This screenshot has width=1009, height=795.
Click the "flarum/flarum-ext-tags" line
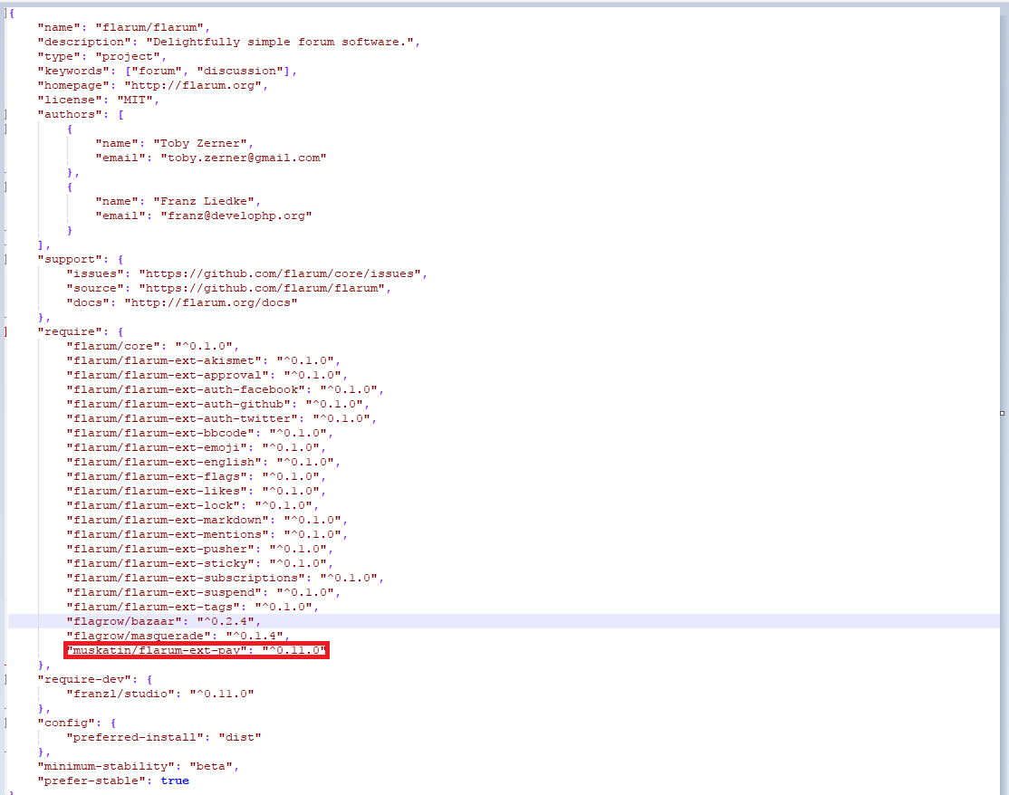pyautogui.click(x=192, y=607)
